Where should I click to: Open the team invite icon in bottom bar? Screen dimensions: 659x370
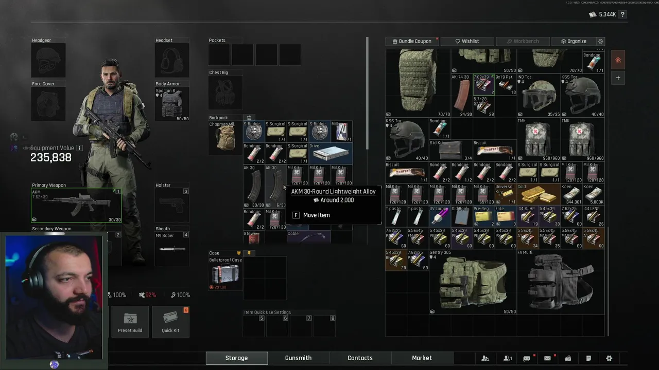[485, 358]
